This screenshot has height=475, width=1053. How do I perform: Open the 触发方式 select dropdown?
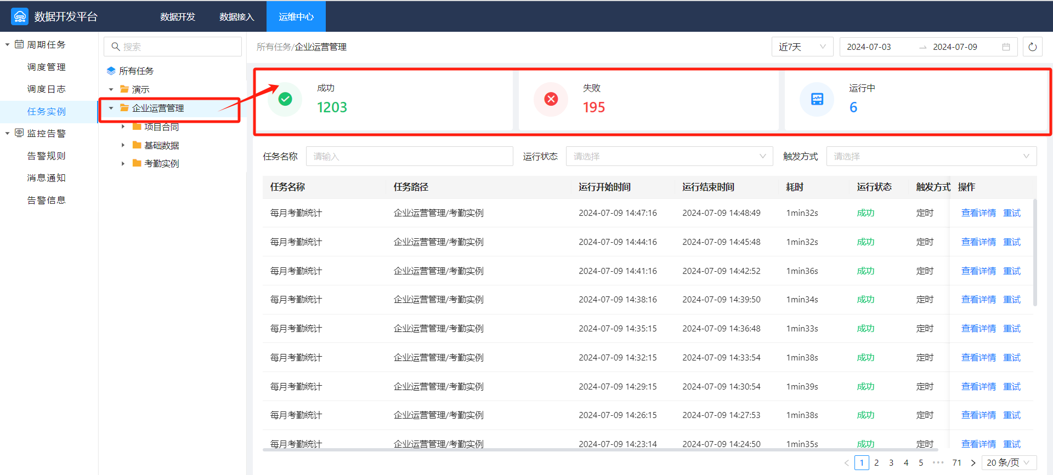(x=931, y=157)
